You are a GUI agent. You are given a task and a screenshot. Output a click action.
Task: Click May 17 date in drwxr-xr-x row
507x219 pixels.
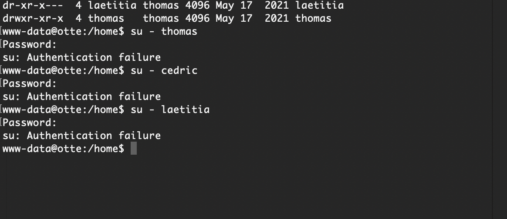[234, 18]
